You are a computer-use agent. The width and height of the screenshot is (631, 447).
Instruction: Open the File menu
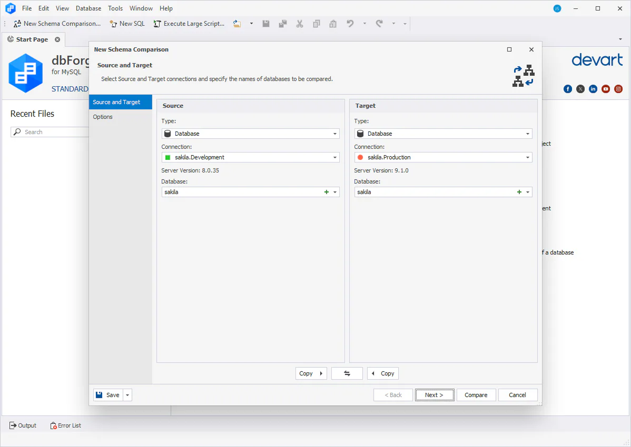(x=27, y=8)
